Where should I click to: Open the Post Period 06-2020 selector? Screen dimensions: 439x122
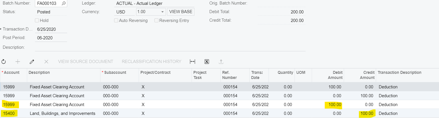pyautogui.click(x=51, y=38)
